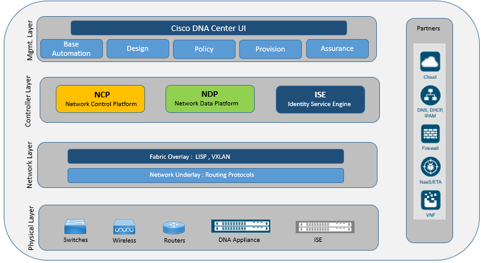Select the gray ISE appliance icon
Image resolution: width=481 pixels, height=263 pixels.
tap(325, 227)
